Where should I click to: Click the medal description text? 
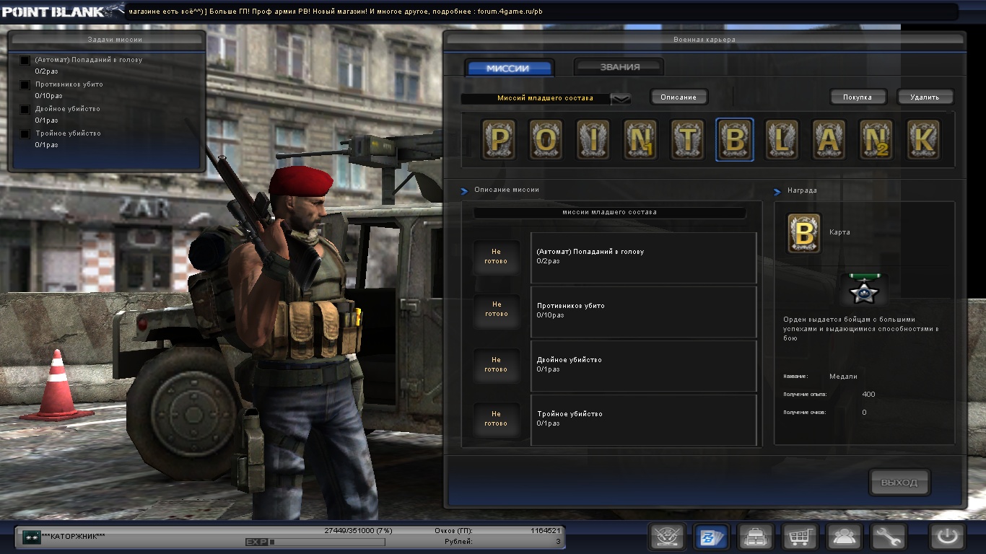point(861,328)
